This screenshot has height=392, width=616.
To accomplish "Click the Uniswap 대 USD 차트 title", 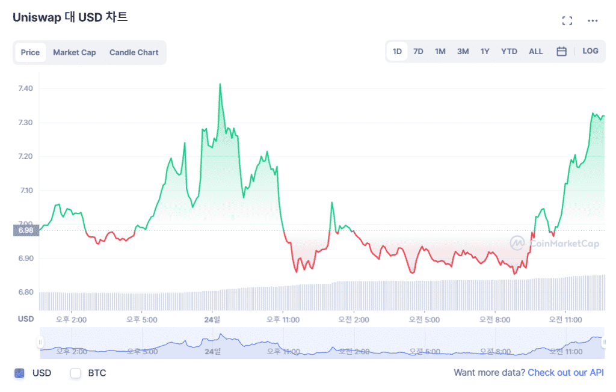I will [x=70, y=17].
